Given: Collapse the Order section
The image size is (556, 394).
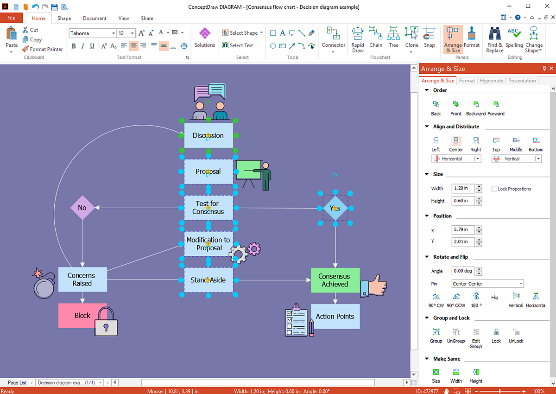Looking at the screenshot, I should click(427, 90).
